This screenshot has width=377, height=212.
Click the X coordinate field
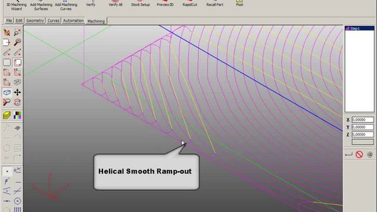[x=363, y=120]
